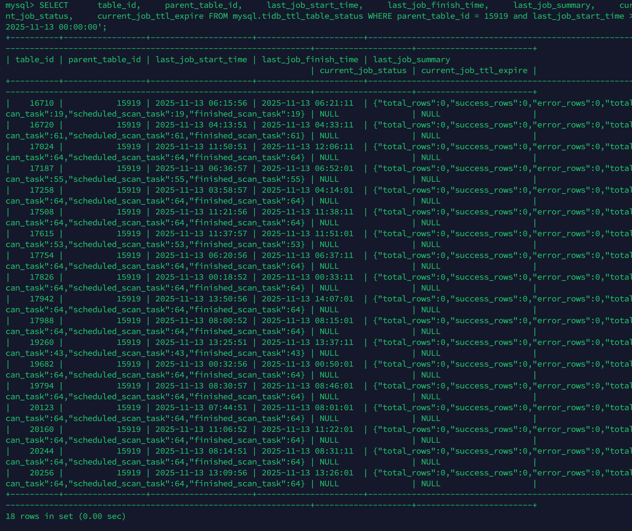Screen dimensions: 632x531
Task: Click the last_job_start_time column header
Action: [201, 60]
